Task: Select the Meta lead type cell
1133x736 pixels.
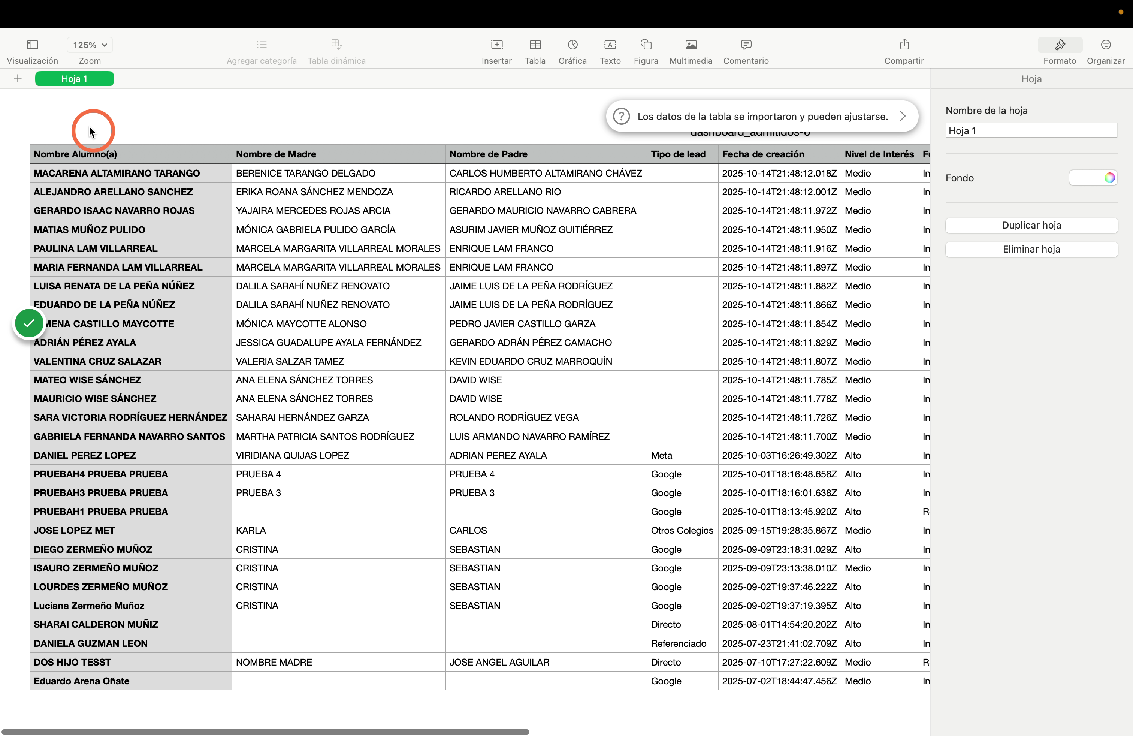Action: pos(683,455)
